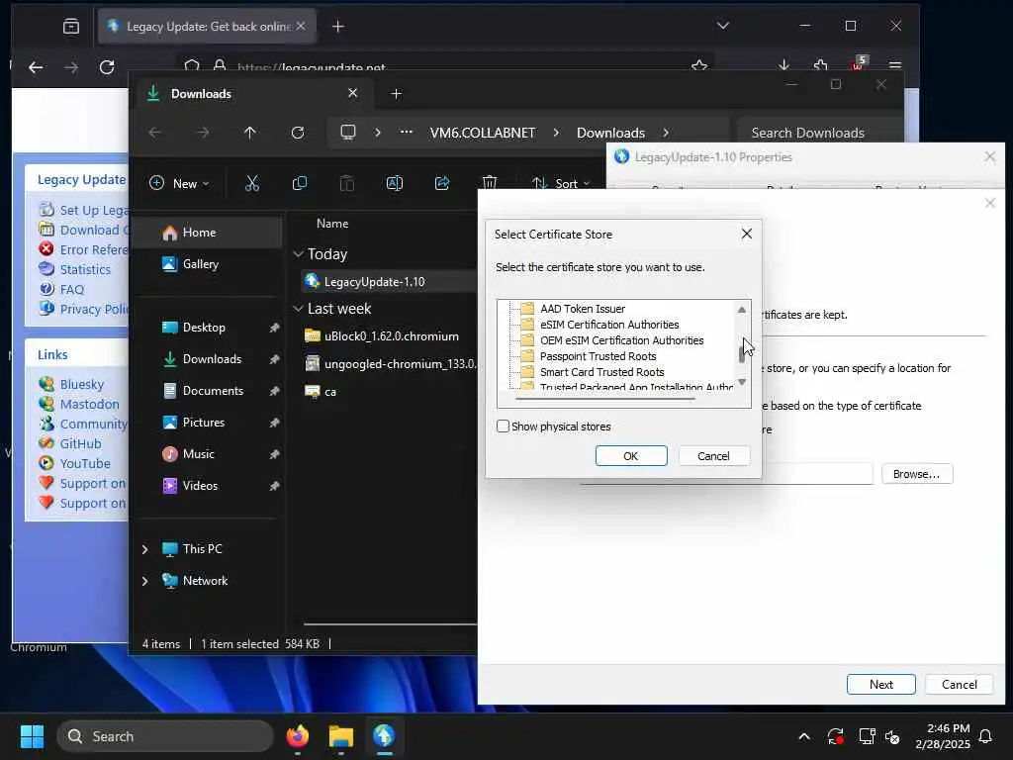Click the Cut scissors icon in Explorer

pos(252,183)
